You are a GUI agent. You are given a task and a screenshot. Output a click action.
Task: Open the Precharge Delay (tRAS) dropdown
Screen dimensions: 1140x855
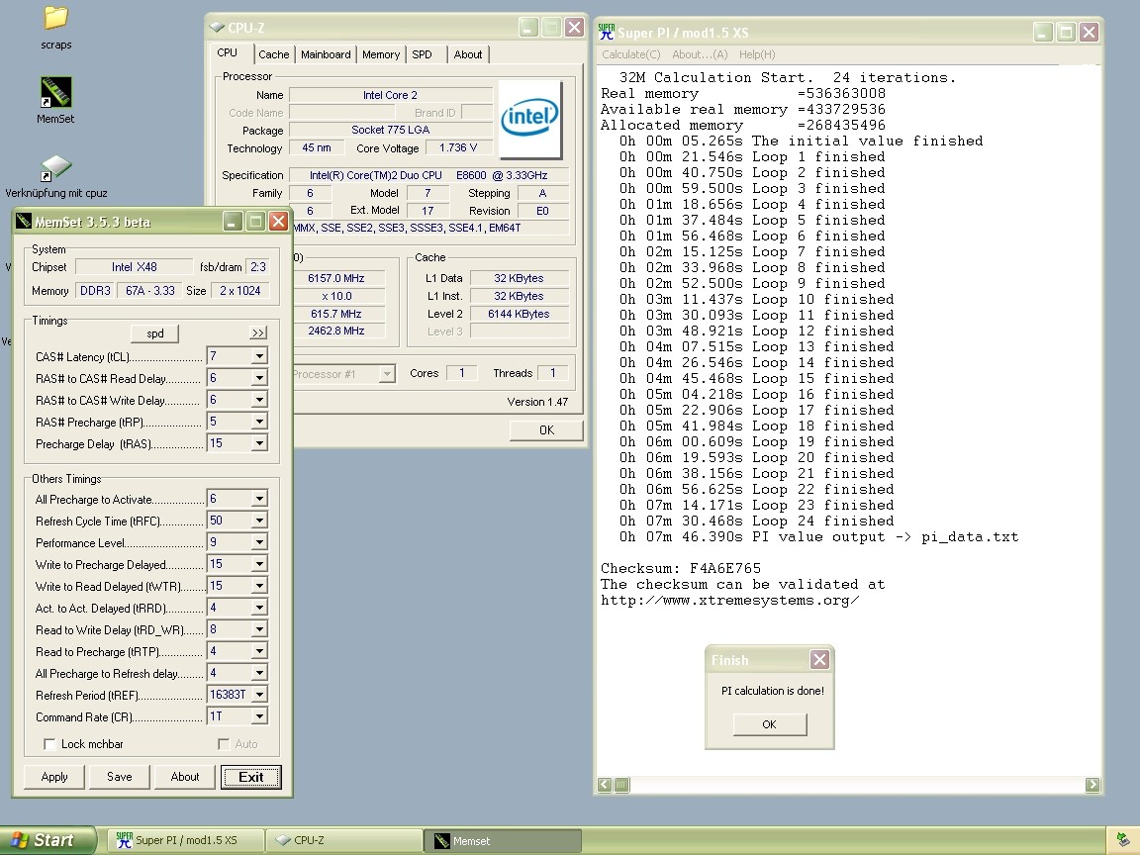(x=259, y=443)
